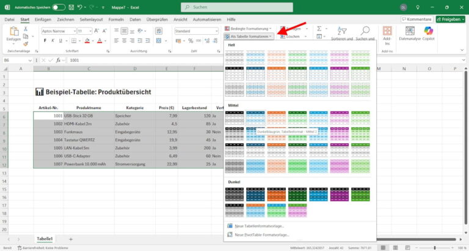Toggle italic K formatting
Viewport: 469px width, 251px height.
point(53,41)
